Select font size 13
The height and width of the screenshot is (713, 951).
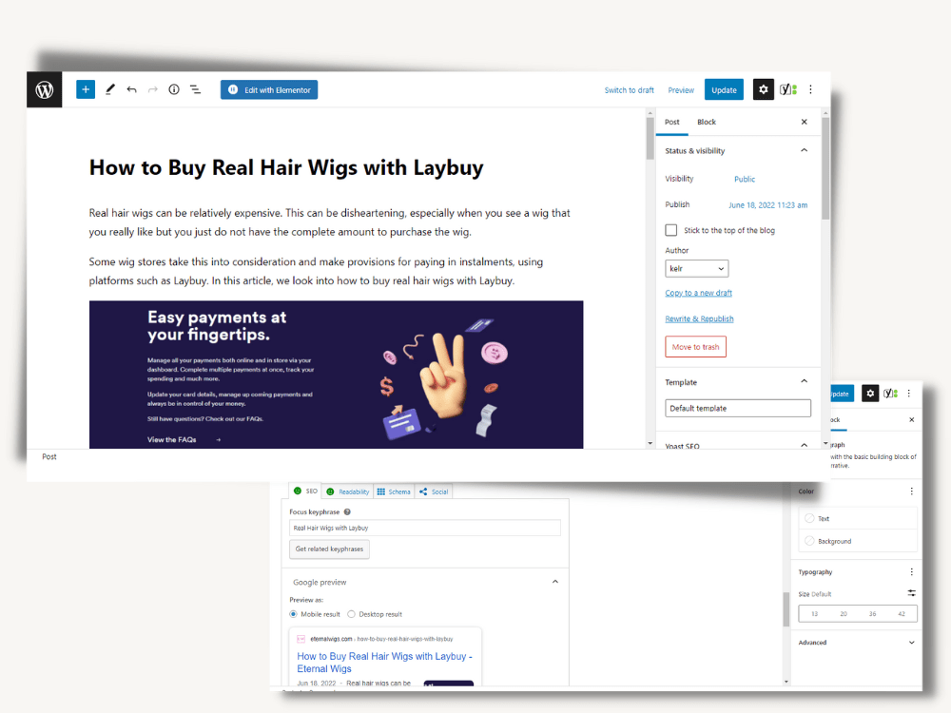pyautogui.click(x=815, y=613)
